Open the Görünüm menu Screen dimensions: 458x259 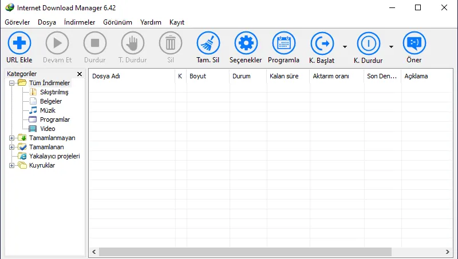[117, 22]
